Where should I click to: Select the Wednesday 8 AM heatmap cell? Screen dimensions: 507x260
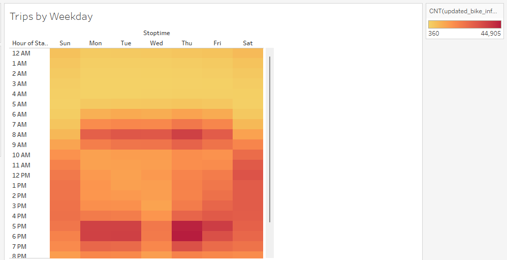coord(156,135)
